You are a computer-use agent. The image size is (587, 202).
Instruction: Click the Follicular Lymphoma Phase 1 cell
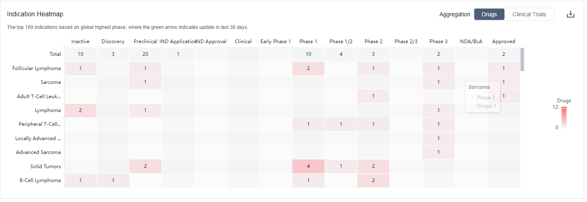[308, 68]
